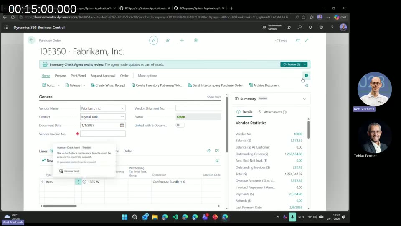Expand Release action dropdown arrow

pyautogui.click(x=84, y=85)
